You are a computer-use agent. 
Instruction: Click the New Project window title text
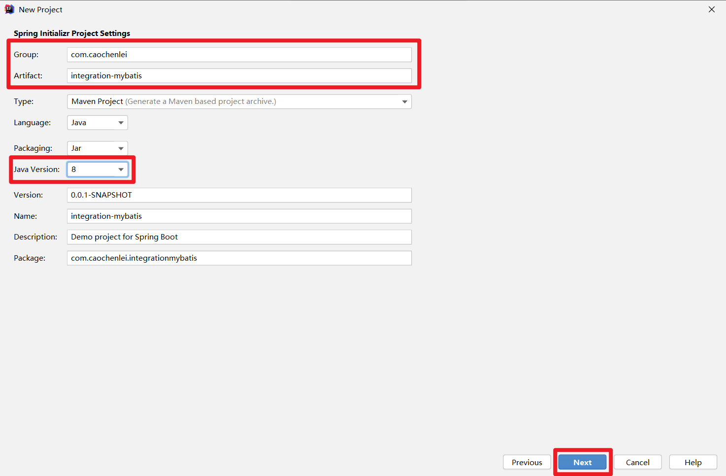pos(40,10)
